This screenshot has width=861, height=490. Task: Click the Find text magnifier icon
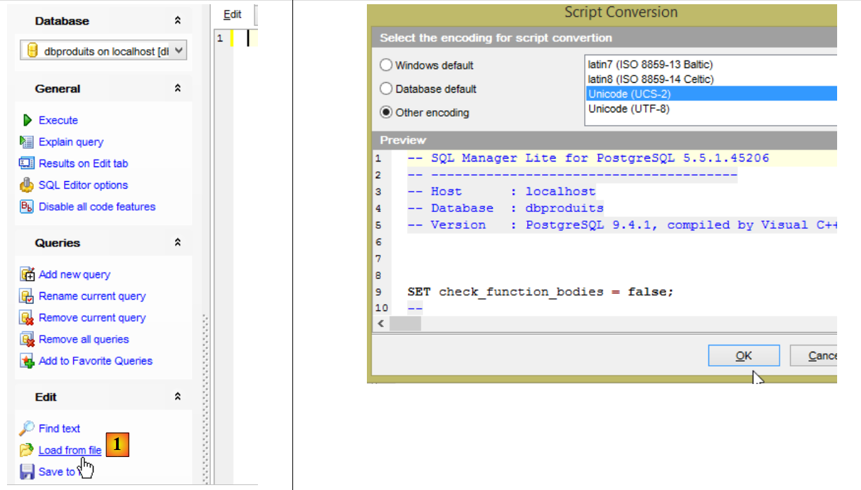coord(27,428)
